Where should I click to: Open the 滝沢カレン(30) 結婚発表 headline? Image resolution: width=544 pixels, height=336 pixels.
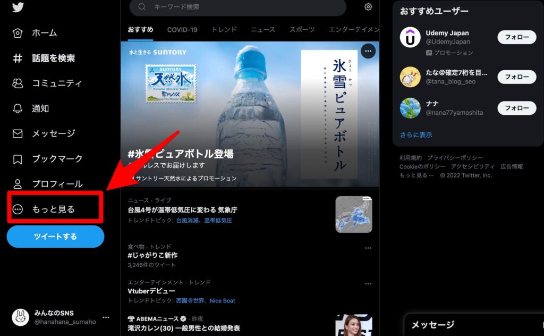tap(184, 328)
